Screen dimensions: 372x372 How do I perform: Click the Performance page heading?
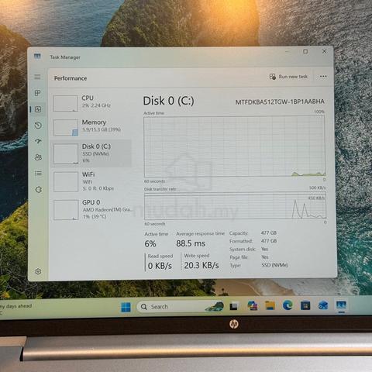(71, 78)
